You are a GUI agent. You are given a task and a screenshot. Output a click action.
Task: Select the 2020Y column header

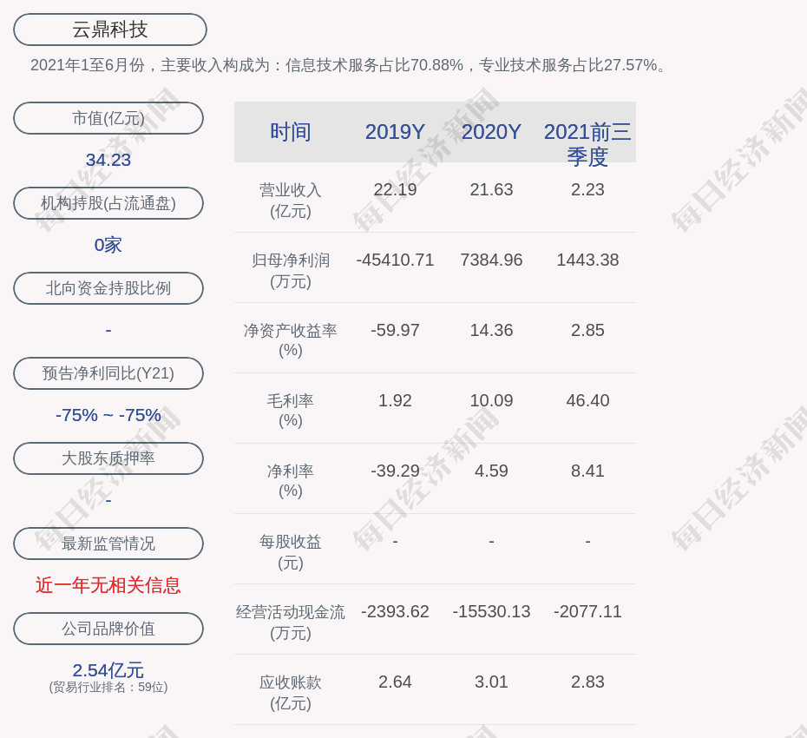point(491,132)
